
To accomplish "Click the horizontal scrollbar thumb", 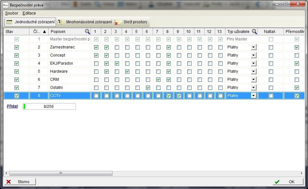I will (x=61, y=173).
